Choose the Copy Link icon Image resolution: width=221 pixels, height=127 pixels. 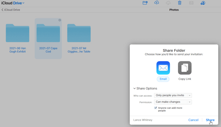[185, 68]
